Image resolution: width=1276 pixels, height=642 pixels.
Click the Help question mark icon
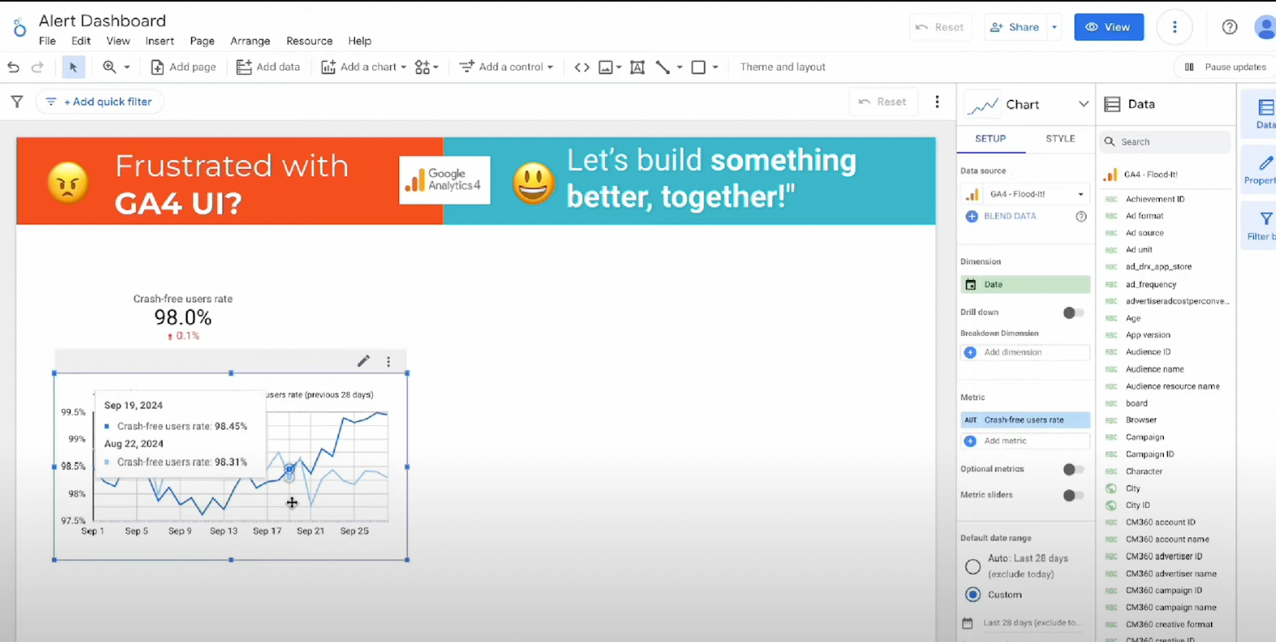[x=1230, y=27]
